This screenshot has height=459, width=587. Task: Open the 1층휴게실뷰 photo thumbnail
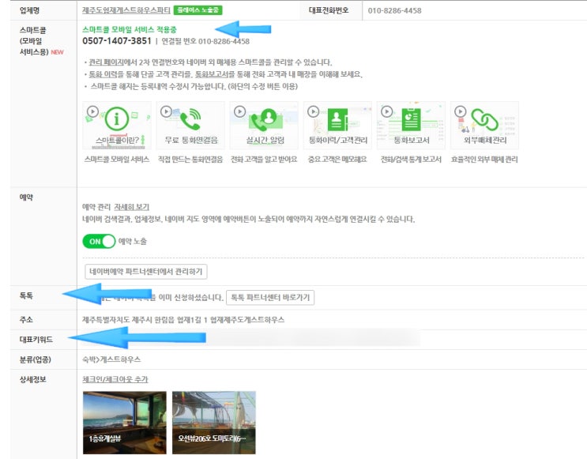tap(125, 423)
